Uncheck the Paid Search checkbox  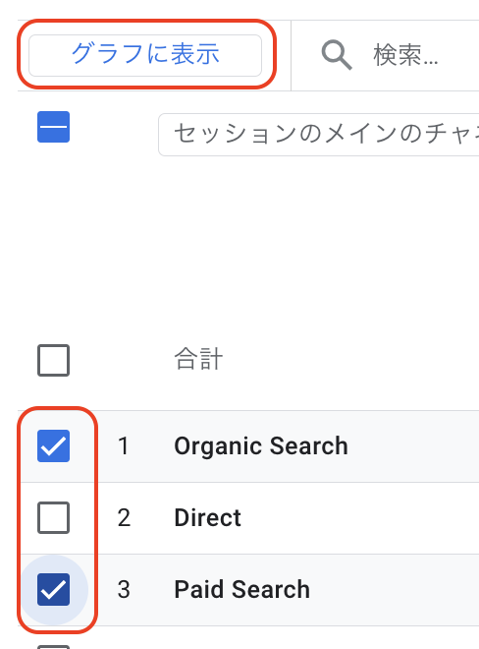coord(53,589)
